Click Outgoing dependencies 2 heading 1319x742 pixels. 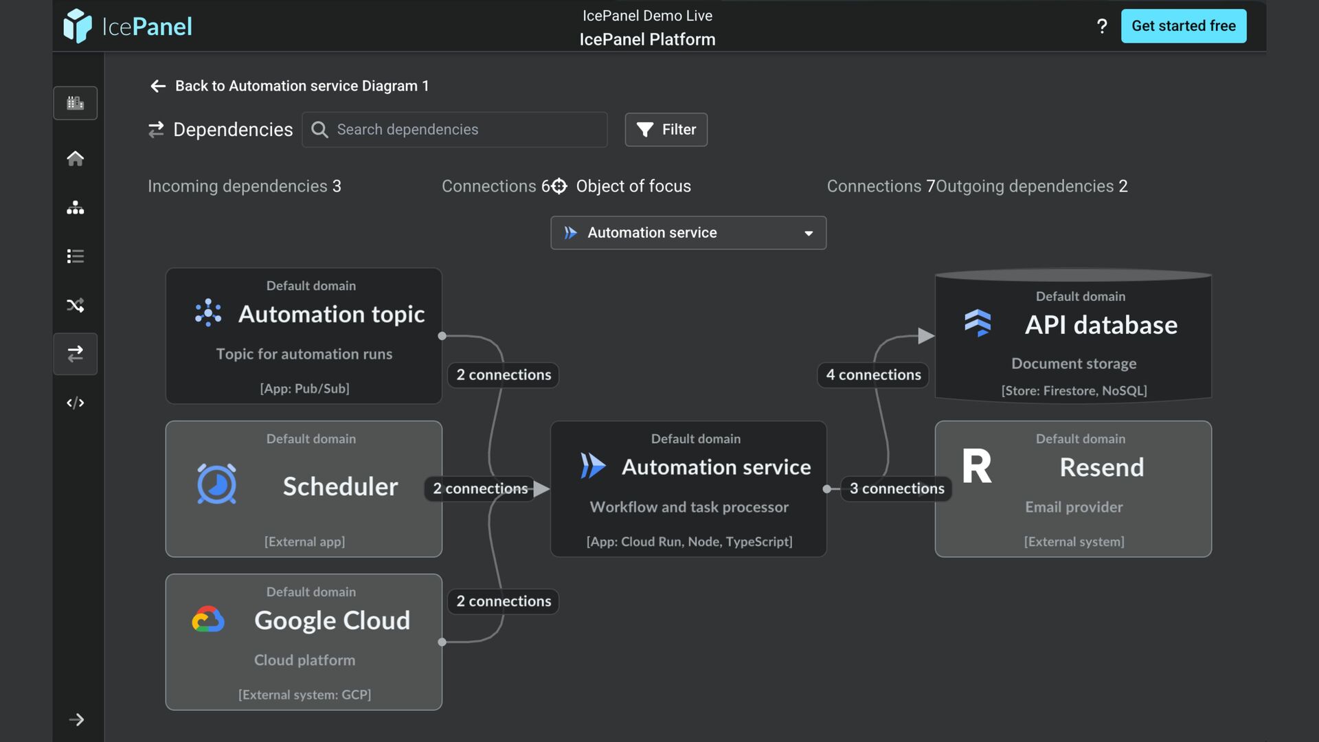pos(1032,186)
